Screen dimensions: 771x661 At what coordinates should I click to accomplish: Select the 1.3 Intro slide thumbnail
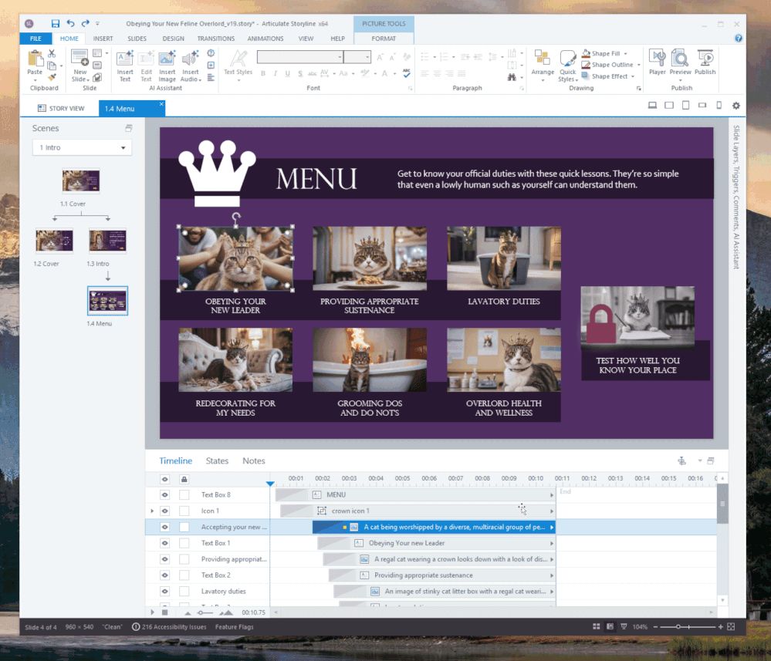(107, 241)
